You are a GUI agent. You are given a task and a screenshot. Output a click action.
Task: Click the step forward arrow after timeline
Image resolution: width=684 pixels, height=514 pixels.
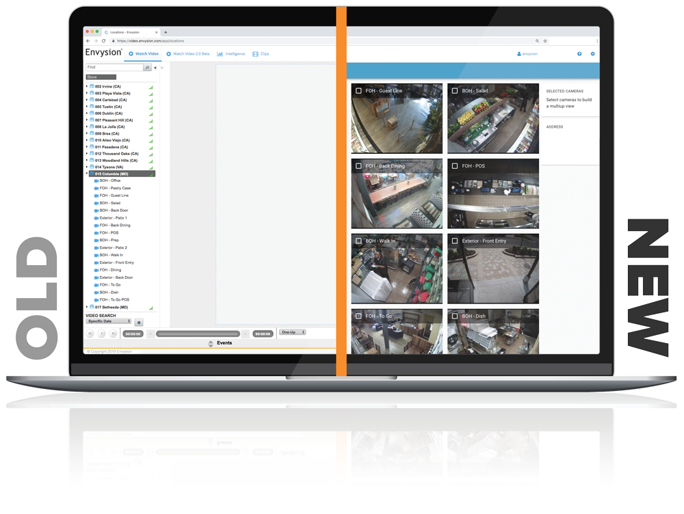coord(246,334)
